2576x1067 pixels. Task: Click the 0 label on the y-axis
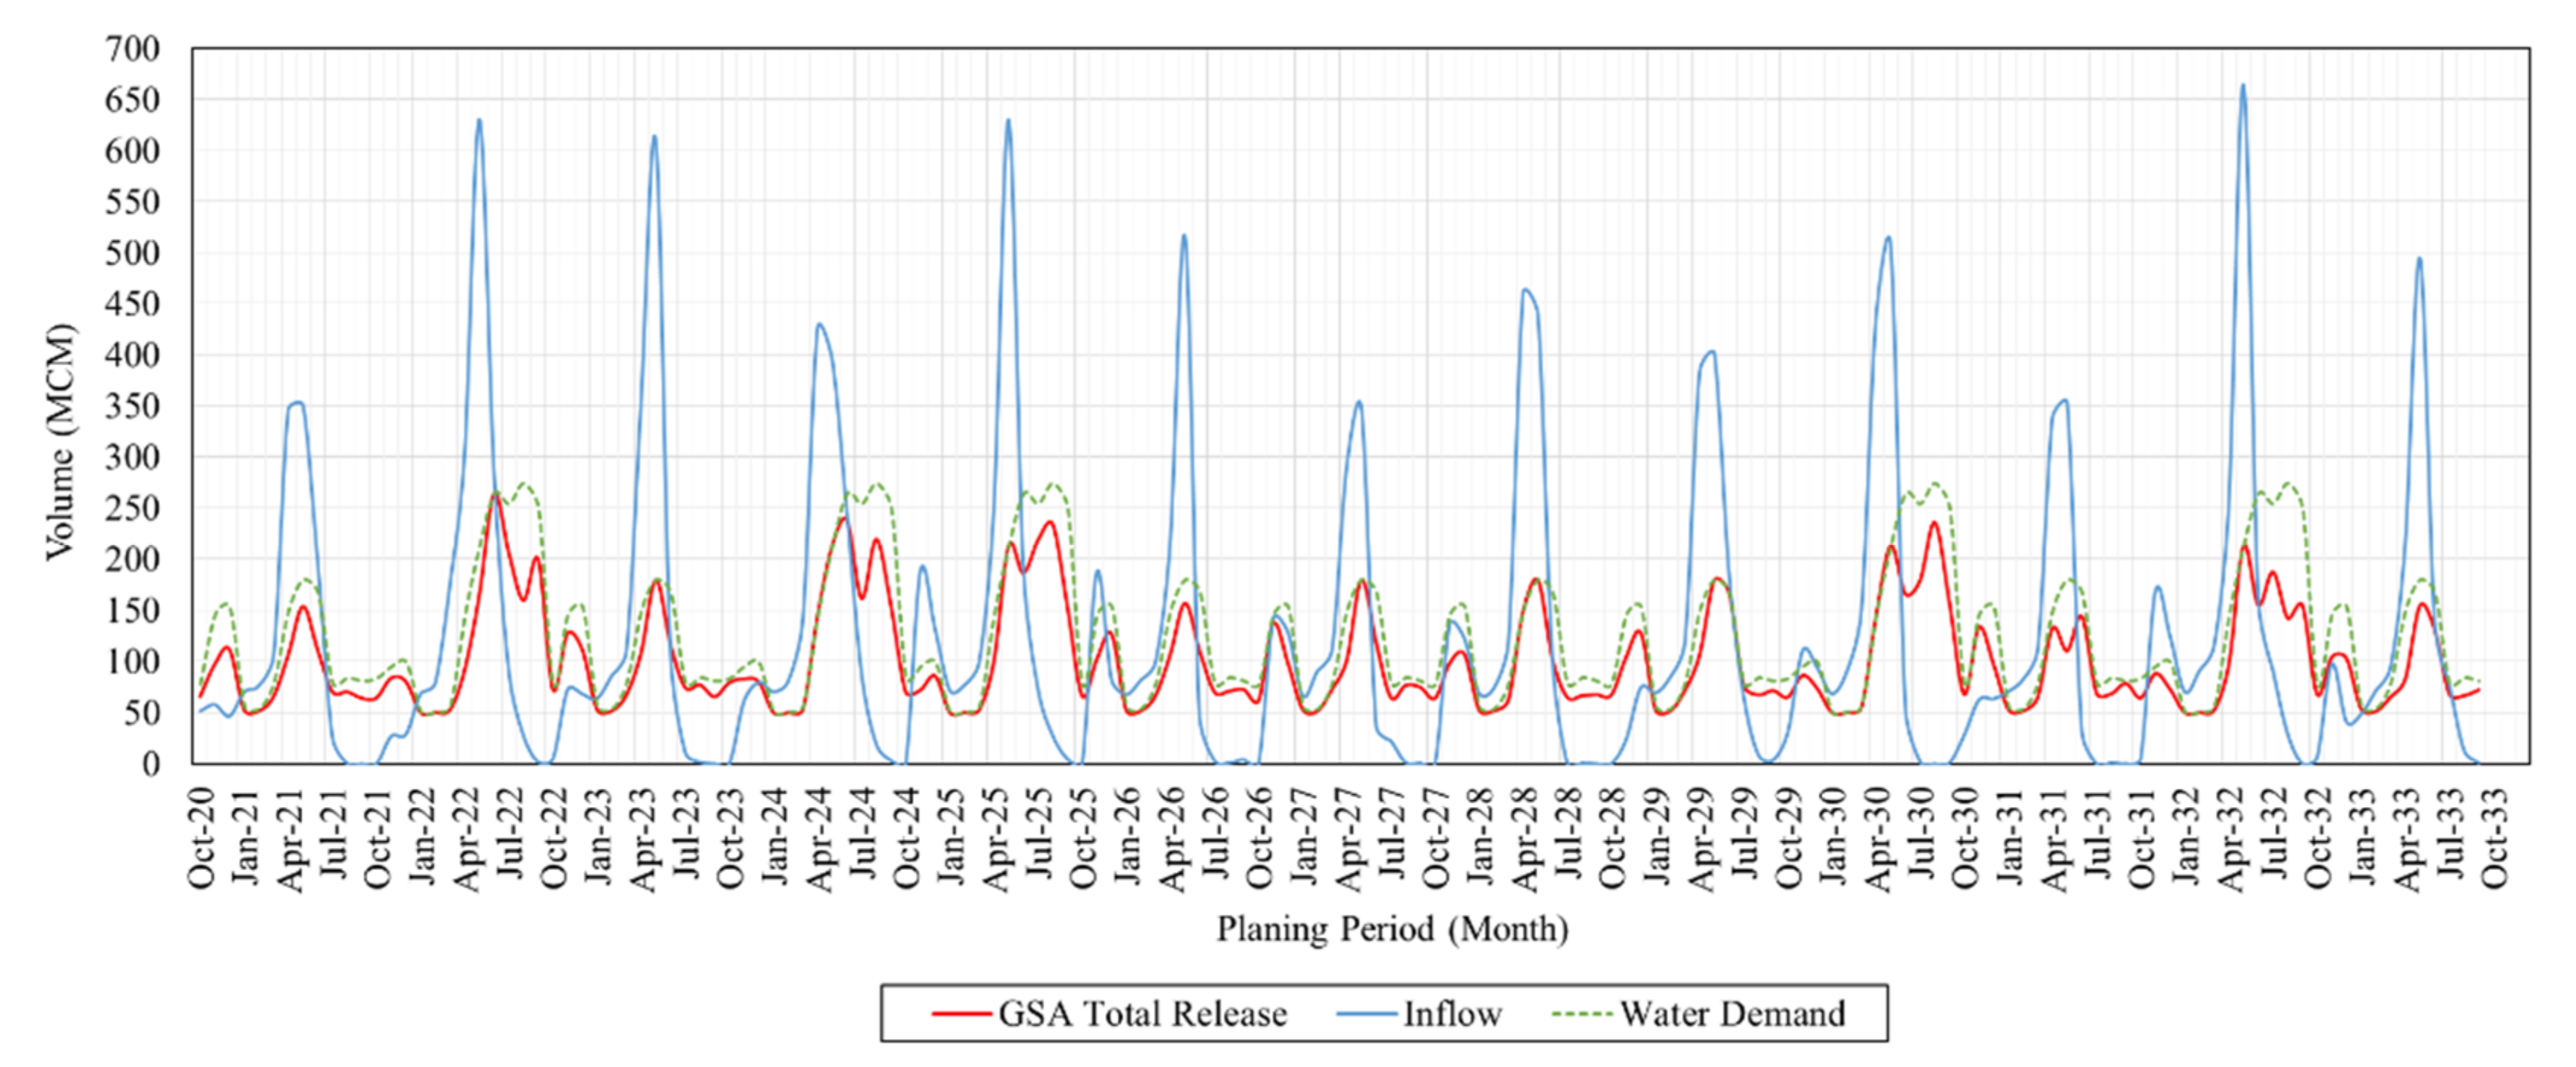click(150, 763)
